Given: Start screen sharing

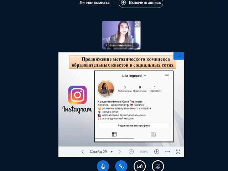Looking at the screenshot, I should [158, 166].
